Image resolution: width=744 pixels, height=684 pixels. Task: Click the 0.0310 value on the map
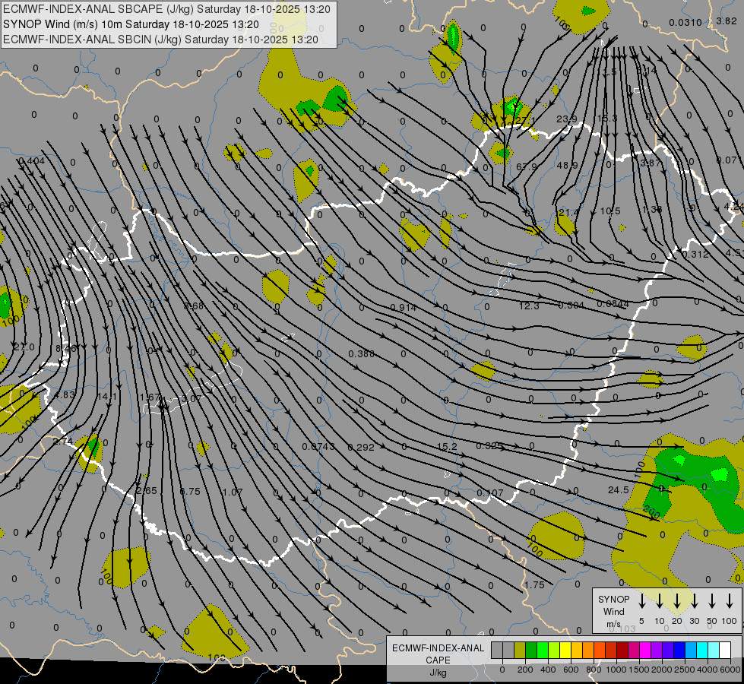coord(685,22)
